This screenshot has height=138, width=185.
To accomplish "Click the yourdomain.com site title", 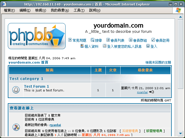I will 119,26.
